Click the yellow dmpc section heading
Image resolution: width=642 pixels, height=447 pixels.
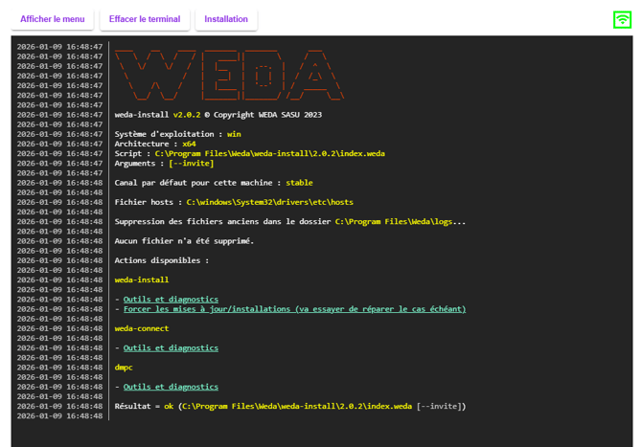125,368
